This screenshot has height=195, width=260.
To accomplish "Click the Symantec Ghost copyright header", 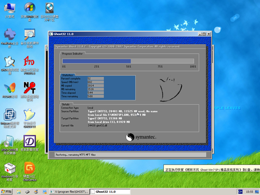I will pyautogui.click(x=117, y=47).
